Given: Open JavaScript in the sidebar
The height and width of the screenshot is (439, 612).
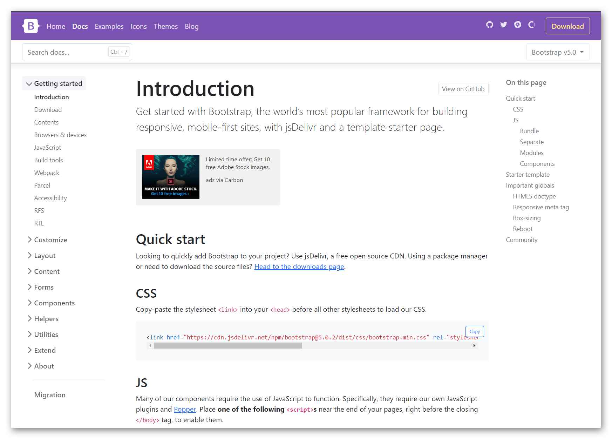Looking at the screenshot, I should click(x=48, y=147).
